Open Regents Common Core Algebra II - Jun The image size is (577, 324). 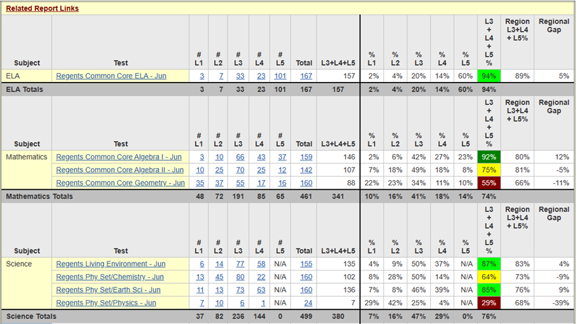pyautogui.click(x=120, y=170)
